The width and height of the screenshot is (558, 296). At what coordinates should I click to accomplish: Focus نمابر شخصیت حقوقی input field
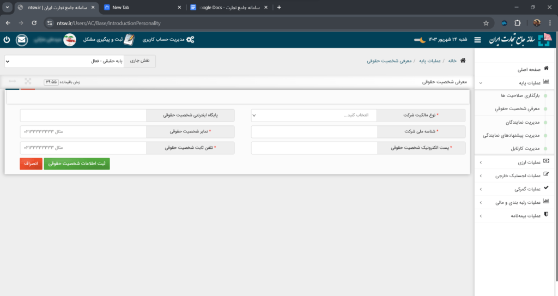pyautogui.click(x=83, y=131)
